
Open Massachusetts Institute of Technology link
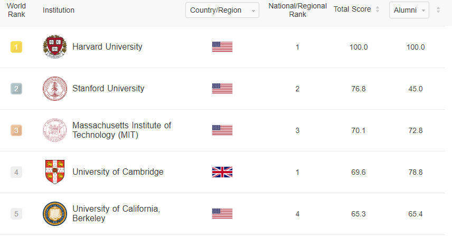pyautogui.click(x=121, y=130)
